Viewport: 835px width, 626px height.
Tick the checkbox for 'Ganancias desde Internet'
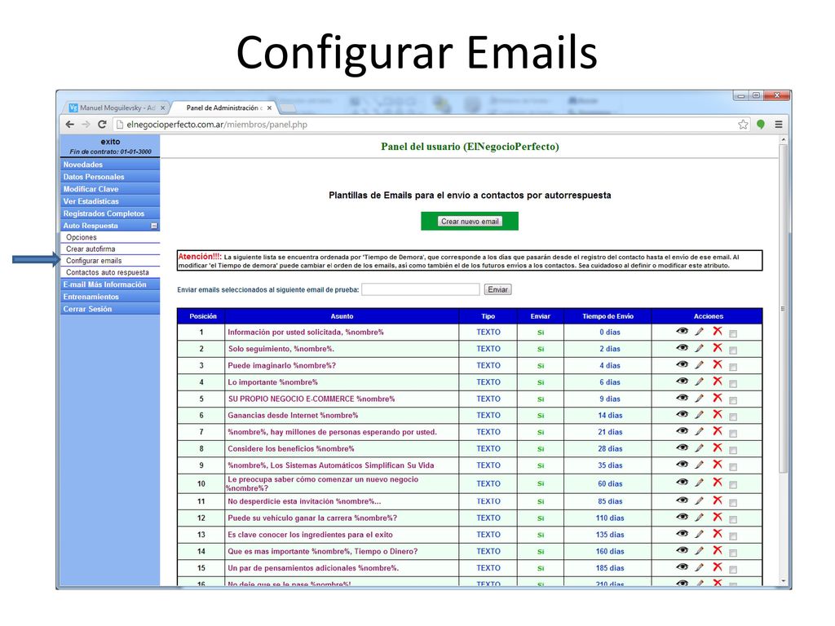733,417
